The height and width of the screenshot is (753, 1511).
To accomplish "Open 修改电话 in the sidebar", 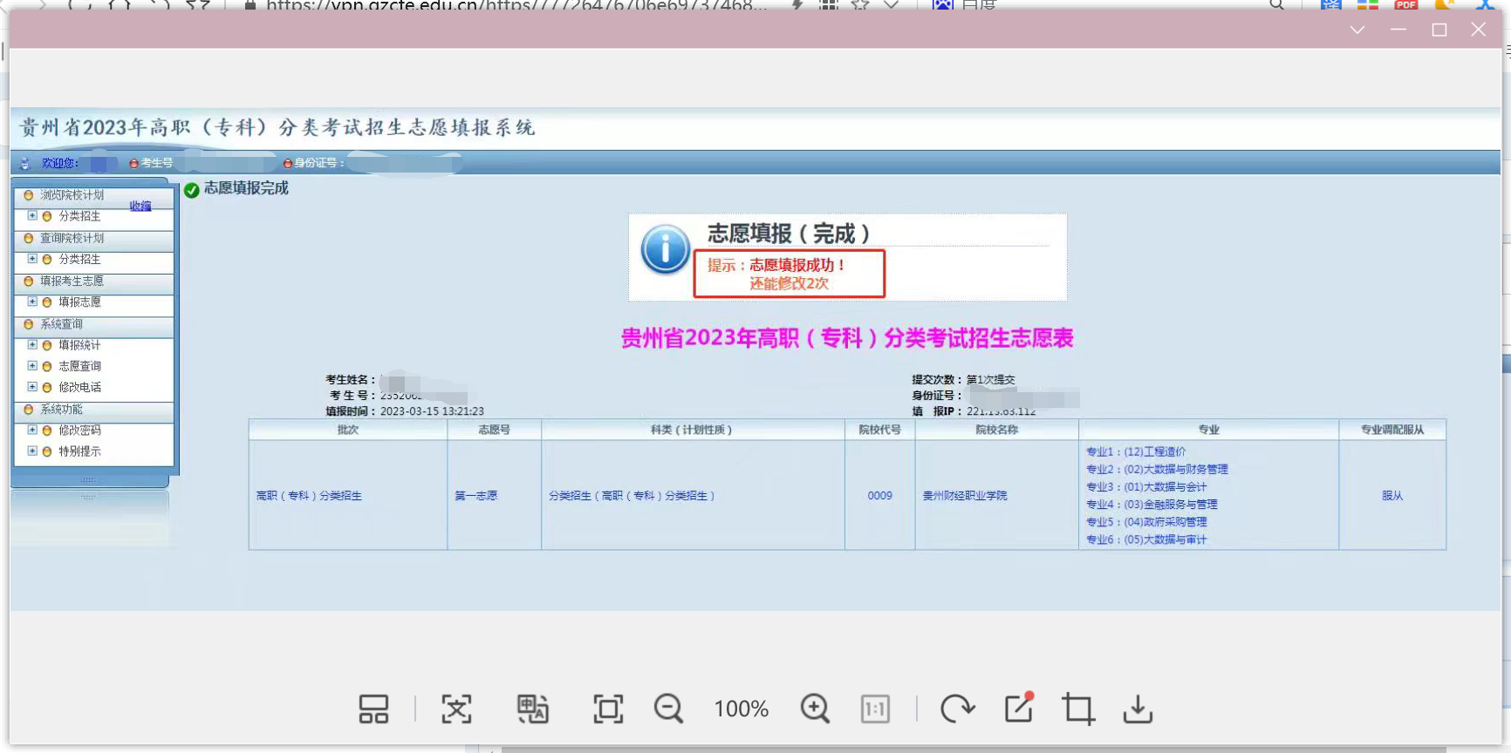I will point(79,387).
